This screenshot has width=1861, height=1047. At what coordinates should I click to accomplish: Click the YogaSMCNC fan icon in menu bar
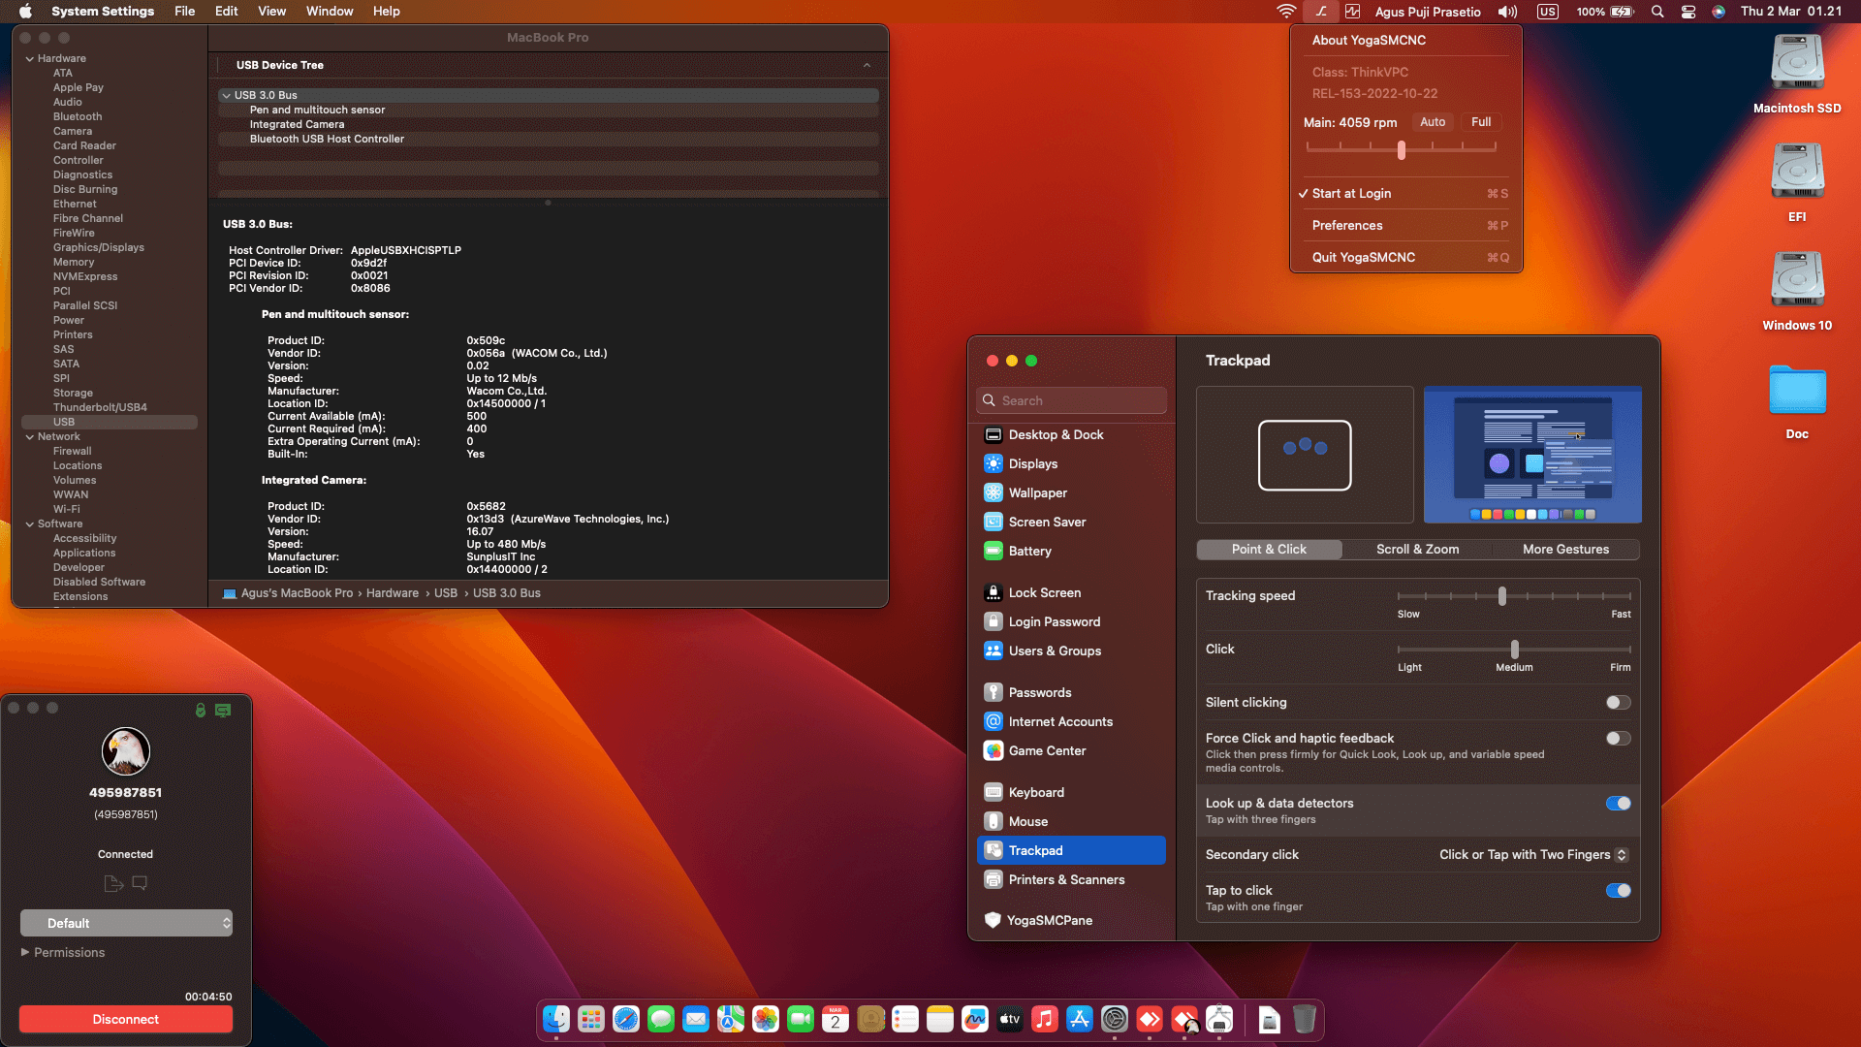click(1320, 11)
